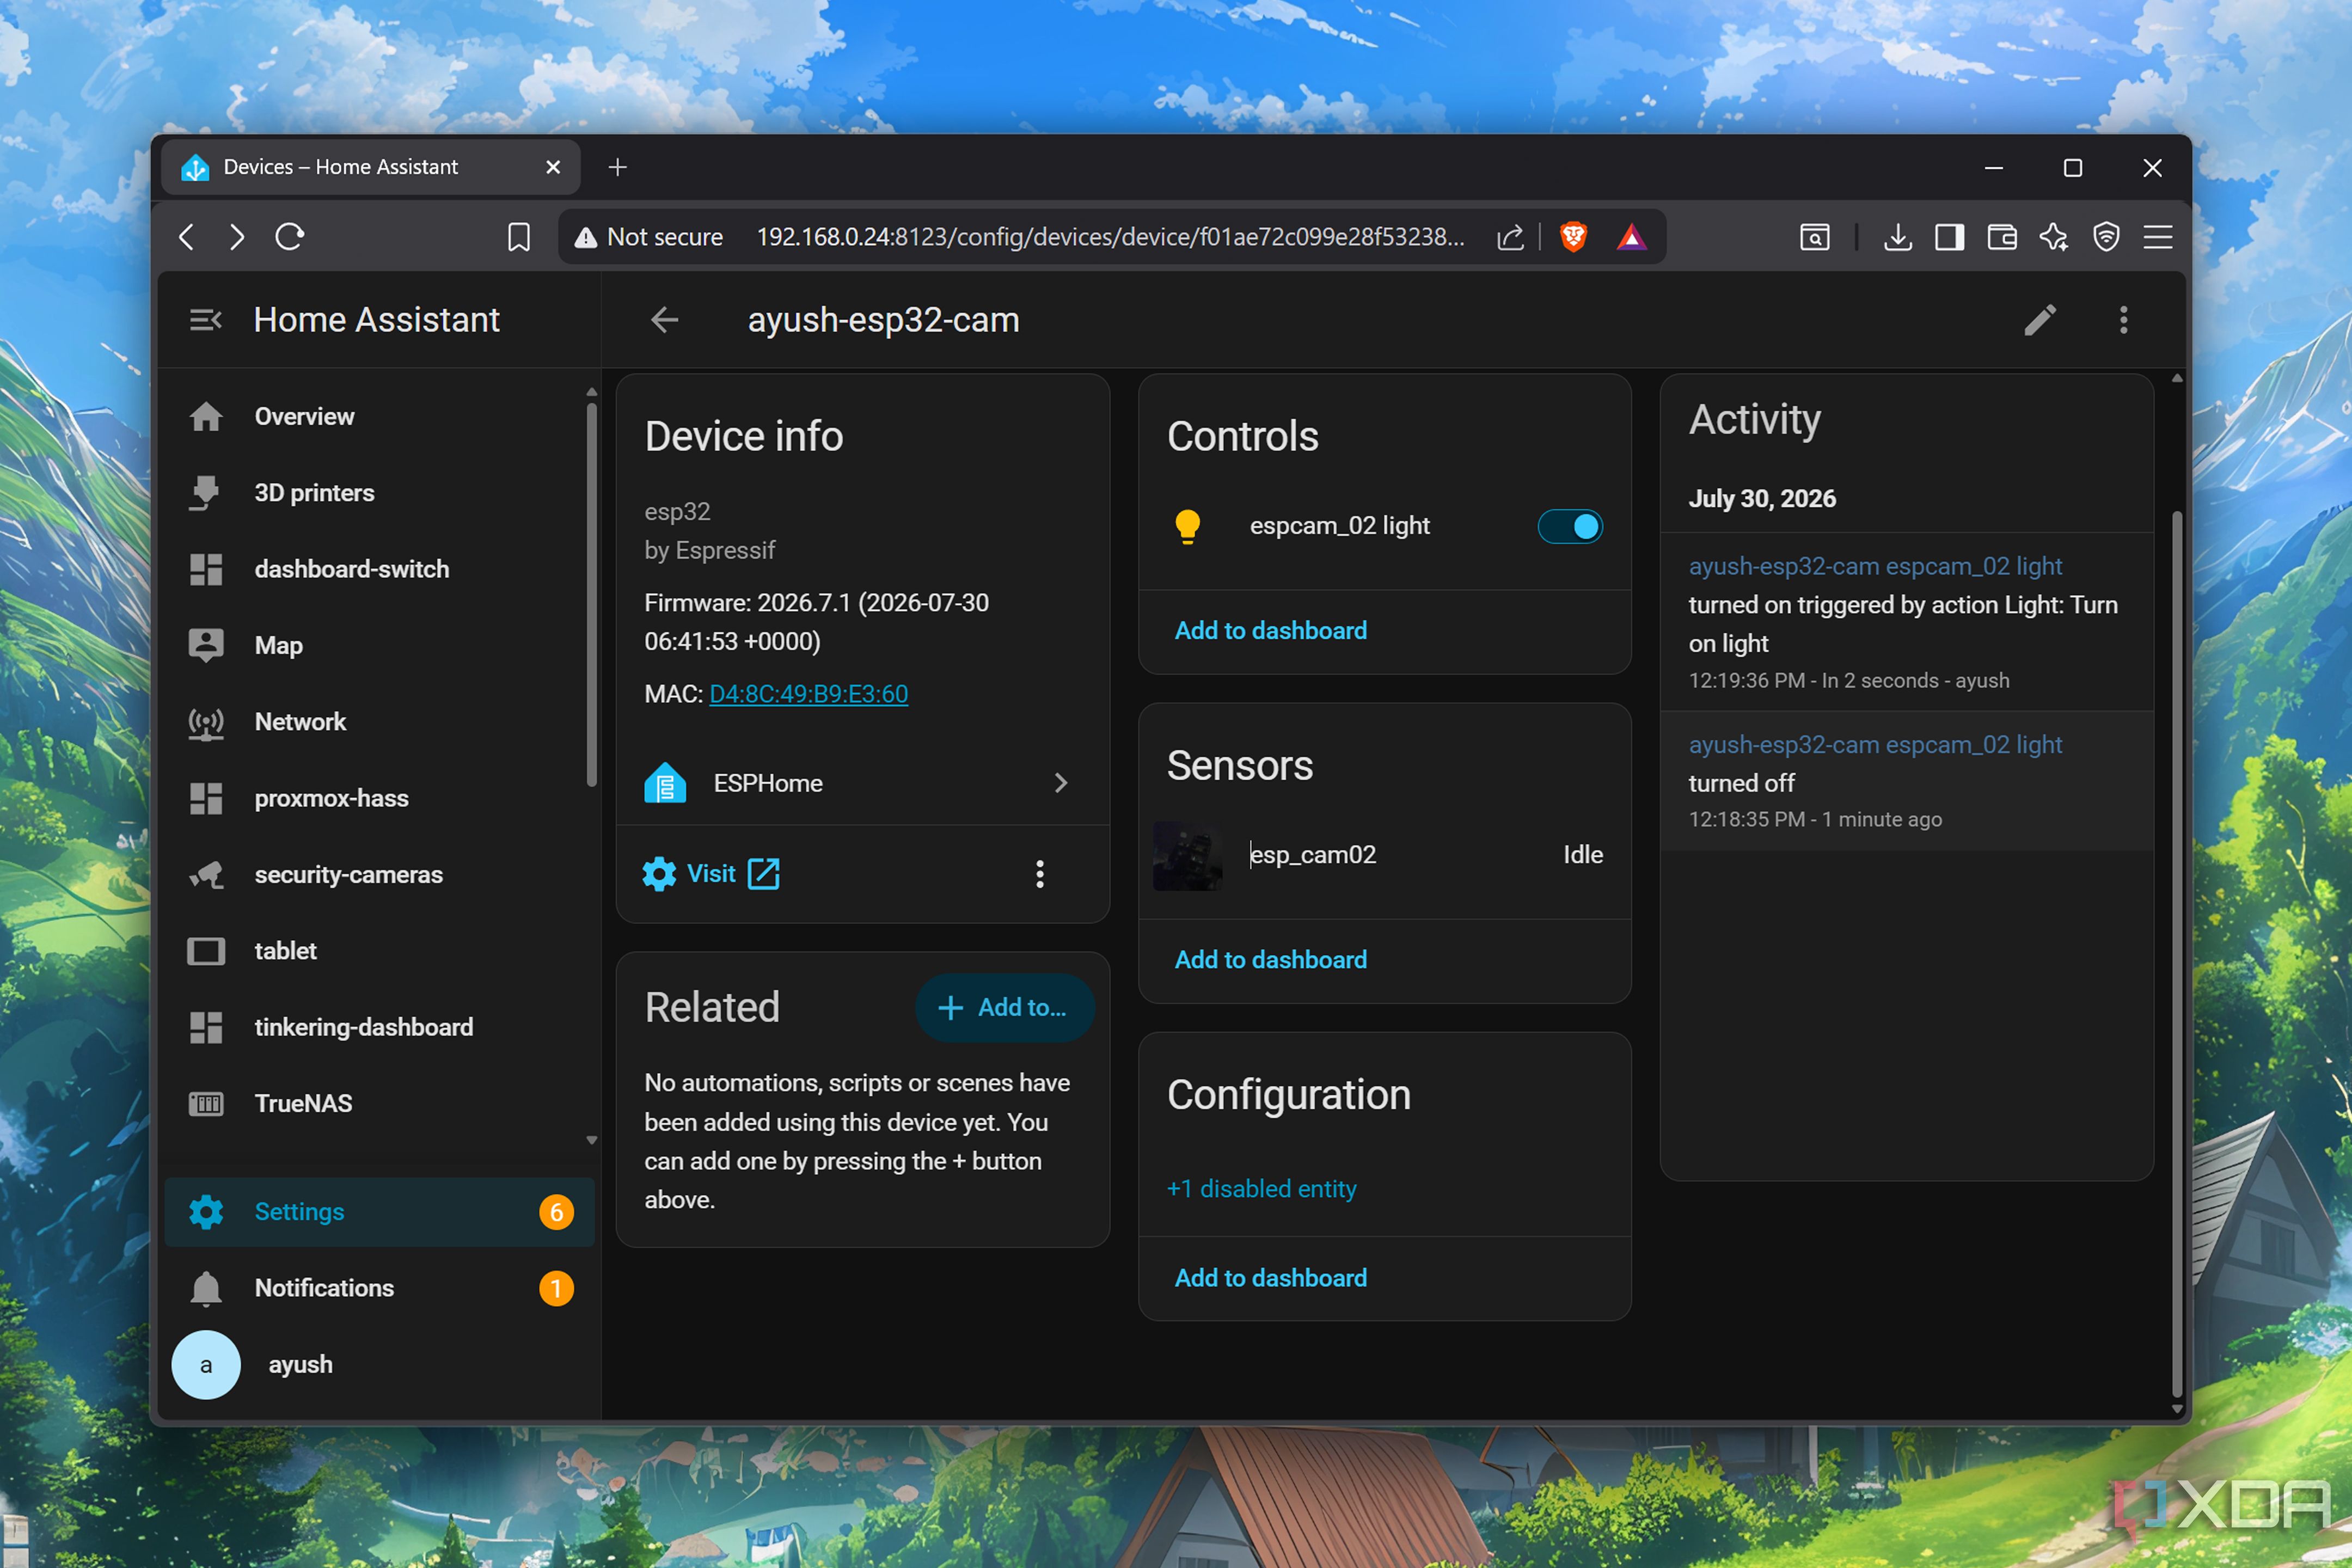Open the new browser tab plus button
Viewport: 2352px width, 1568px height.
[x=617, y=167]
